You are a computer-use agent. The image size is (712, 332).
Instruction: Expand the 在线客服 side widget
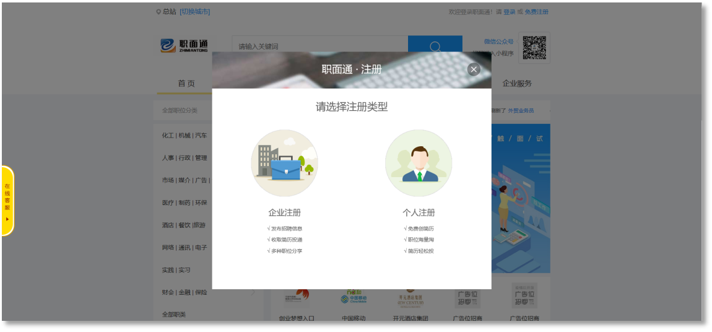pos(7,201)
